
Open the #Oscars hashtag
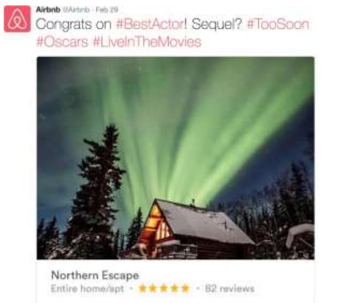click(x=62, y=42)
